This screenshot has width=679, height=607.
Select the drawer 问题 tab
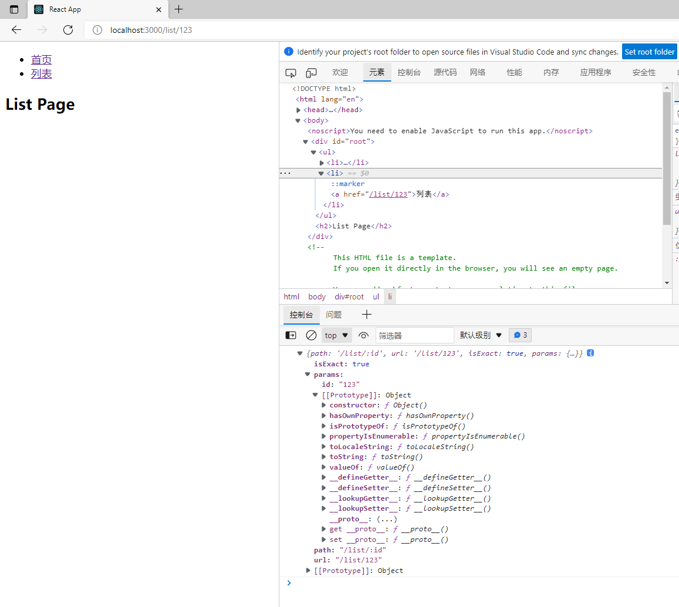tap(334, 315)
